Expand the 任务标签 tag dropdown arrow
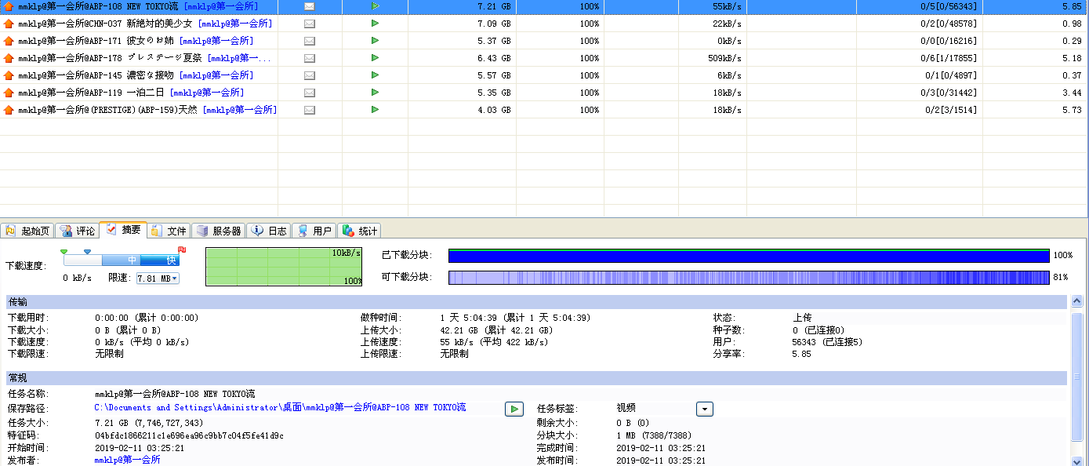1089x466 pixels. point(704,409)
